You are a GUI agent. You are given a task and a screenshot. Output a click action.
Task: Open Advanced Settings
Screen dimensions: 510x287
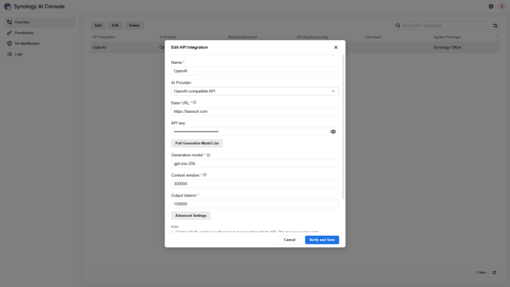[x=191, y=216]
